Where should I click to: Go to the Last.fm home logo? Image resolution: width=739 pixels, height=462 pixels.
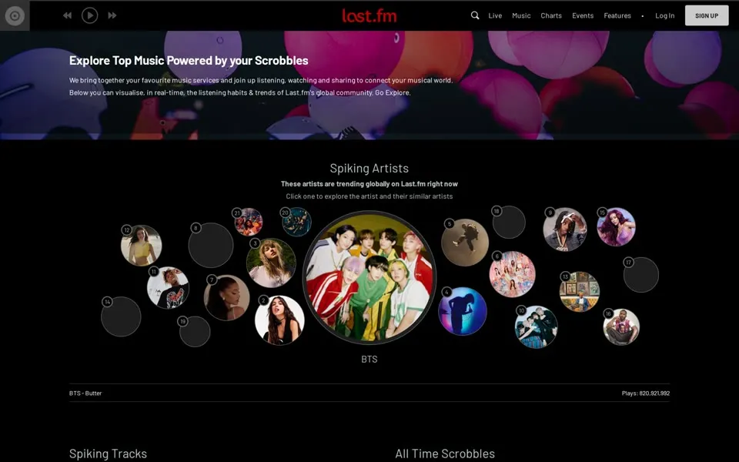369,15
